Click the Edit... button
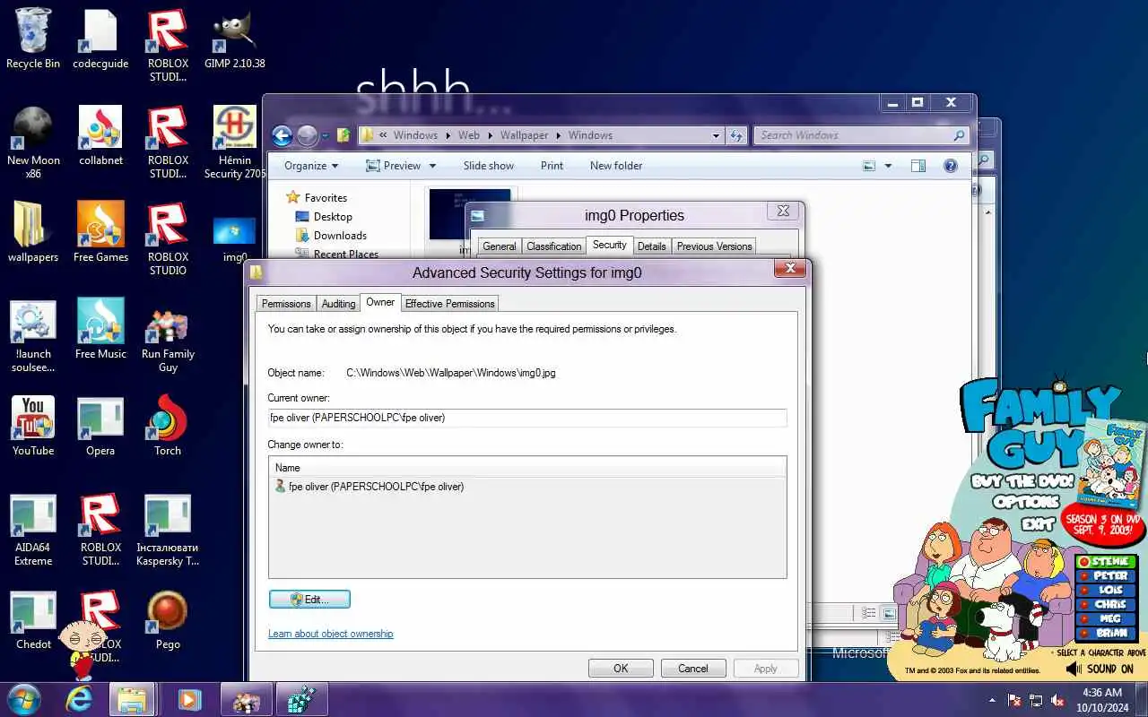The height and width of the screenshot is (717, 1148). pos(309,599)
